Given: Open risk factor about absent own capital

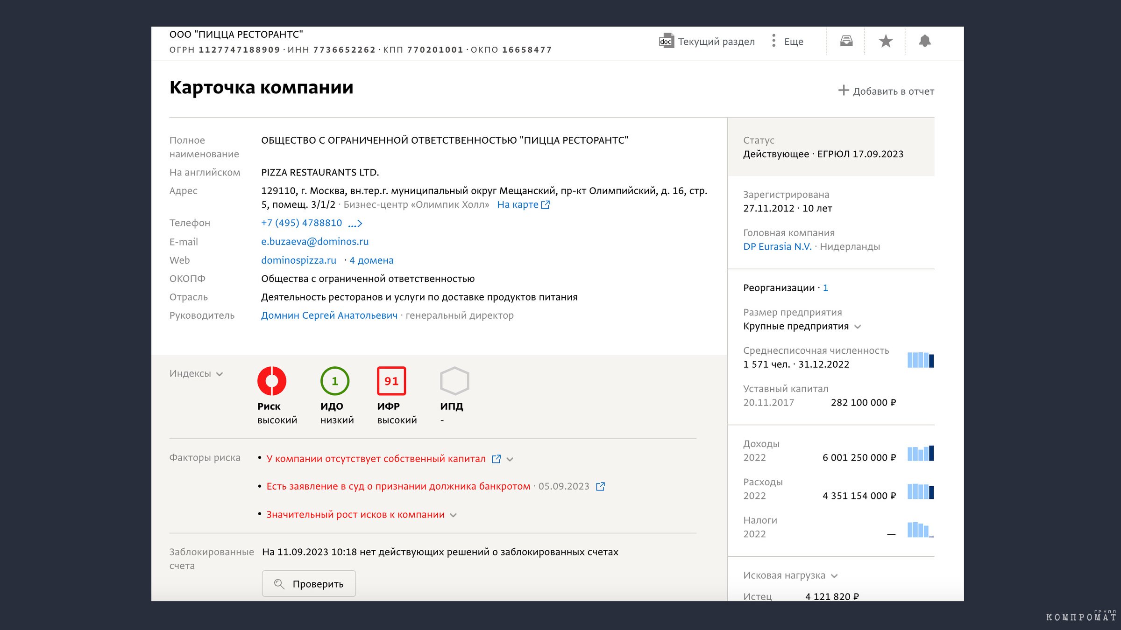Looking at the screenshot, I should point(376,459).
